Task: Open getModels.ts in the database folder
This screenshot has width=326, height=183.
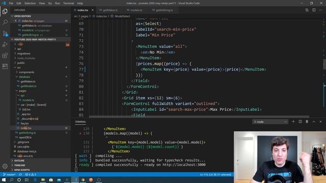Action: tap(29, 86)
